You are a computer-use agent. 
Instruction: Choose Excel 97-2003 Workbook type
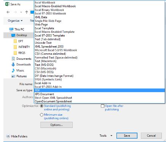(x=100, y=13)
